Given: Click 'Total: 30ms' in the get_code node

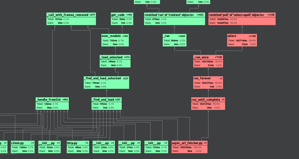Looking at the screenshot, I should click(x=119, y=19).
